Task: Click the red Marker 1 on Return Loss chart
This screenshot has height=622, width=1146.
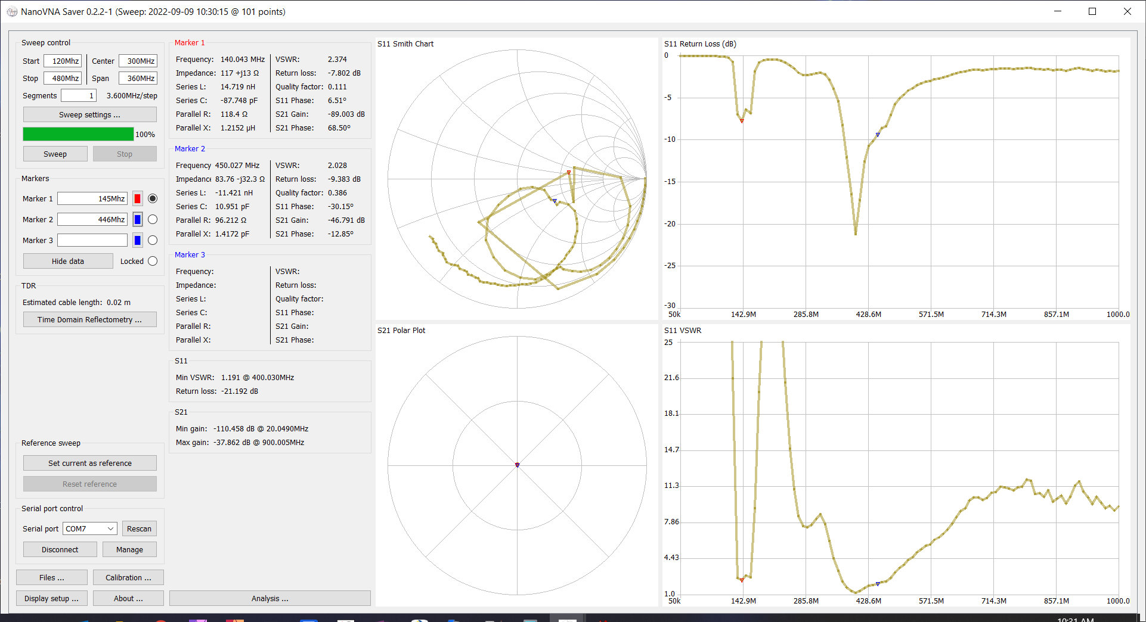Action: coord(742,121)
